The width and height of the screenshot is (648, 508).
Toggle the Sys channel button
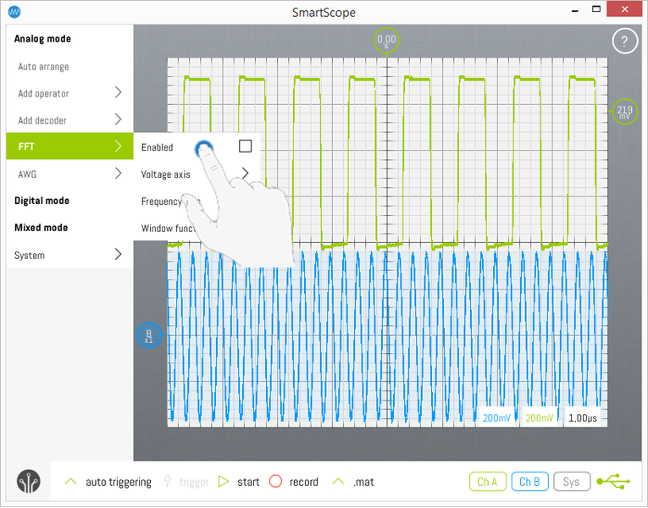click(x=572, y=482)
